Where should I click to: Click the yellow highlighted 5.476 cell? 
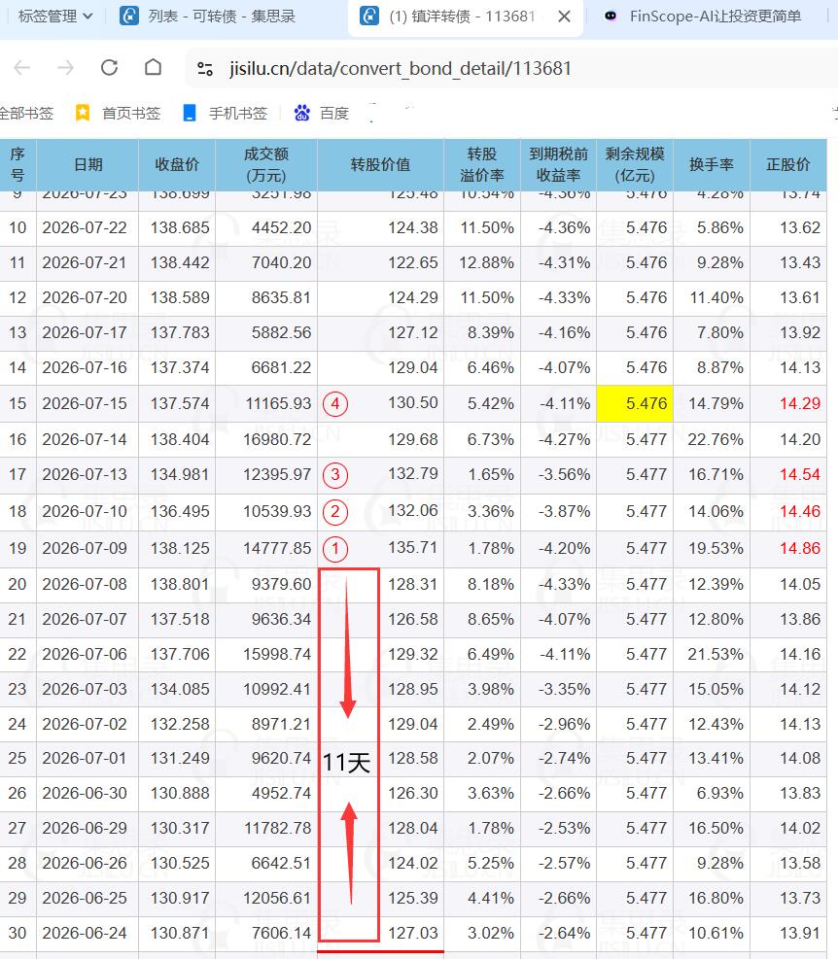point(635,403)
